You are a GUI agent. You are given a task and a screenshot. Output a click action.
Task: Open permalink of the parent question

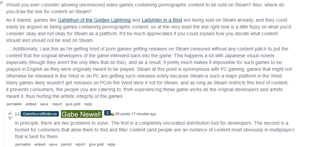coord(14,104)
